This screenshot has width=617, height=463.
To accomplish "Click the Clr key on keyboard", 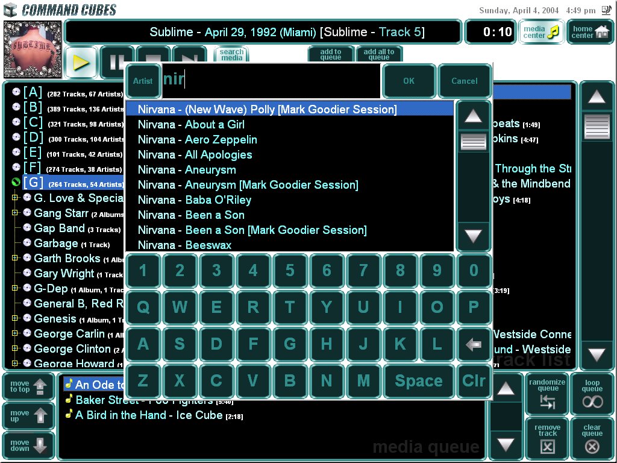I will 474,381.
